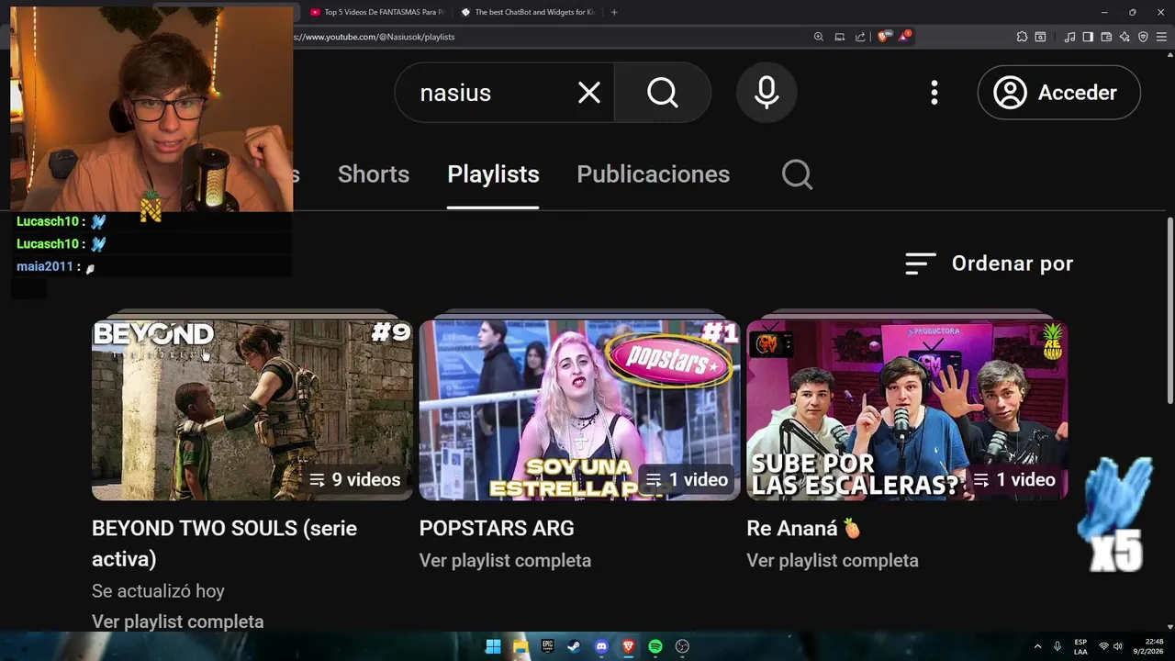Click Ver playlist completa under POPSTARS ARG
This screenshot has height=661, width=1175.
[505, 560]
